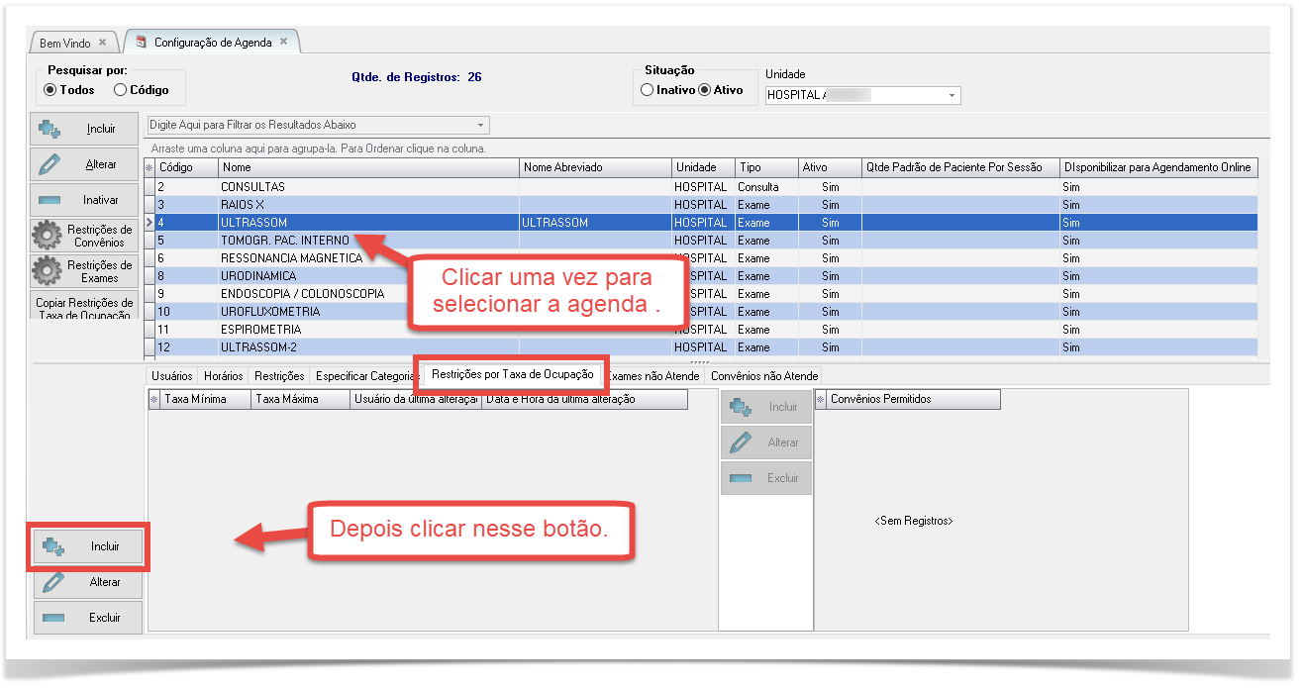Close the Configuração de Agenda tab
1304x688 pixels.
tap(283, 42)
